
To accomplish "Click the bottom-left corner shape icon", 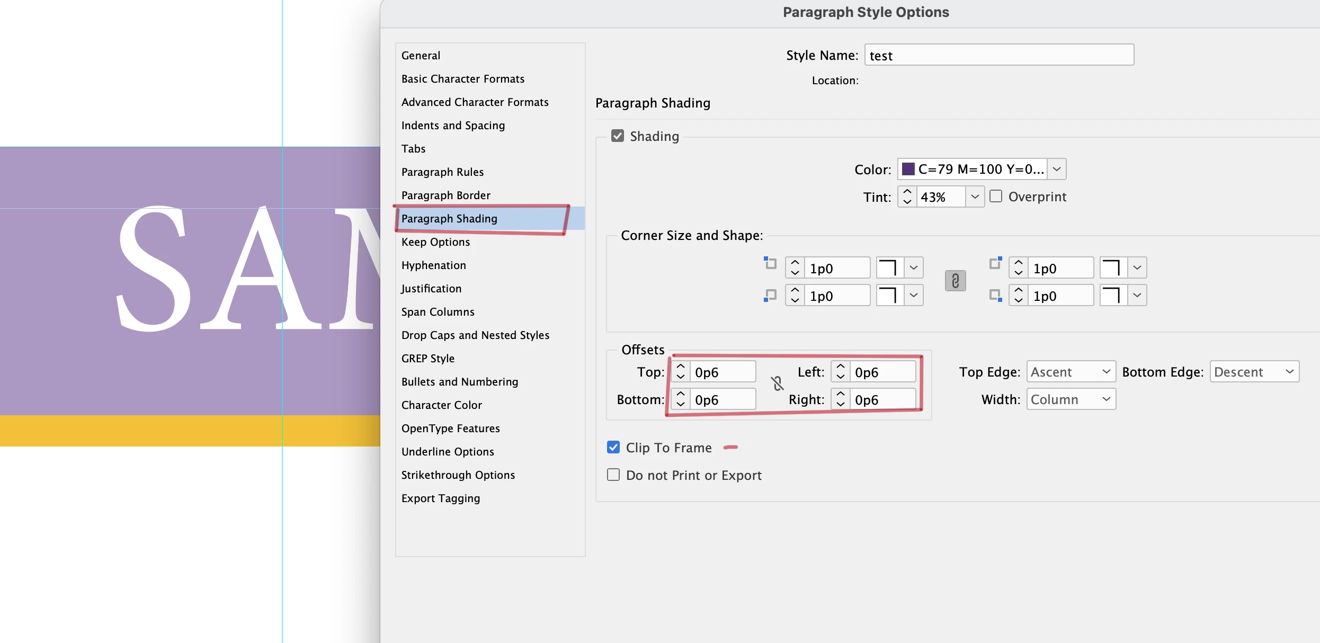I will (889, 296).
